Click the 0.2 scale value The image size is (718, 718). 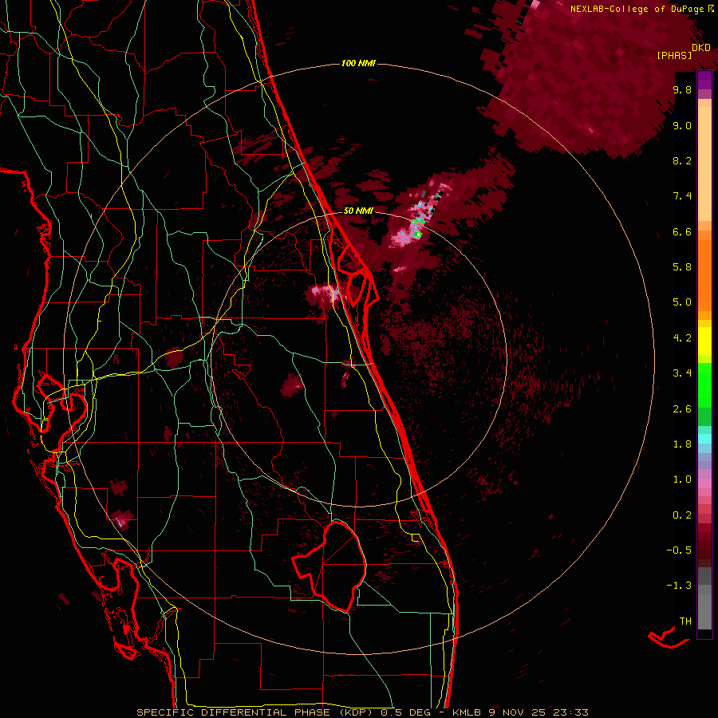coord(682,515)
